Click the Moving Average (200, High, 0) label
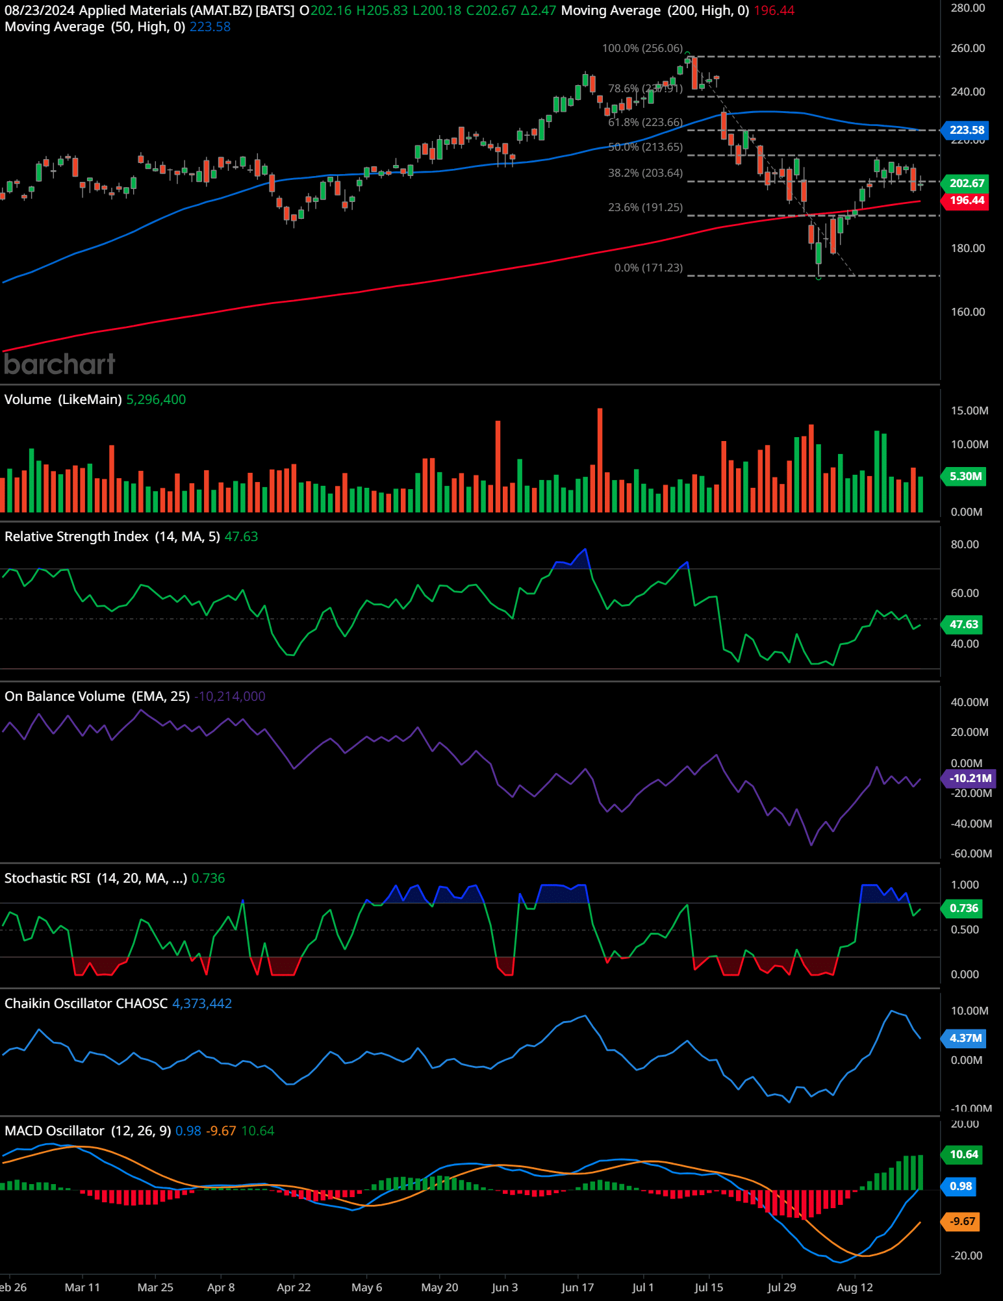This screenshot has height=1301, width=1003. point(655,10)
